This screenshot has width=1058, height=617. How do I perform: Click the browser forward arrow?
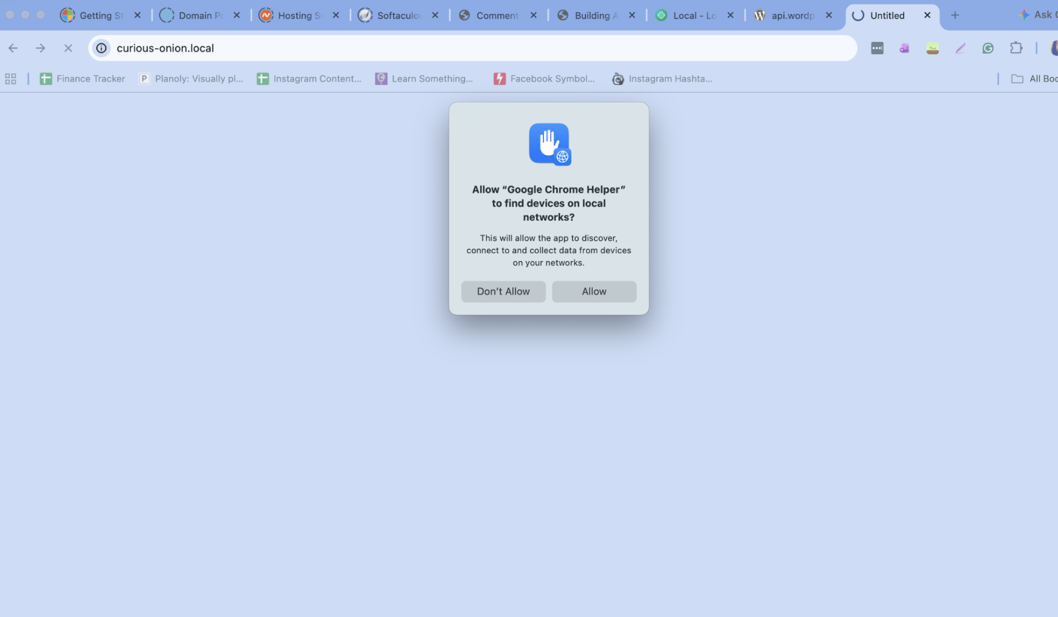tap(40, 48)
